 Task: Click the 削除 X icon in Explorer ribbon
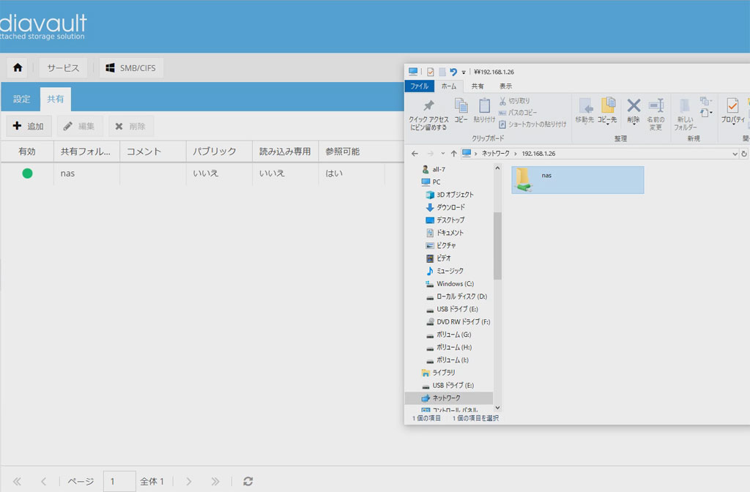(x=634, y=107)
